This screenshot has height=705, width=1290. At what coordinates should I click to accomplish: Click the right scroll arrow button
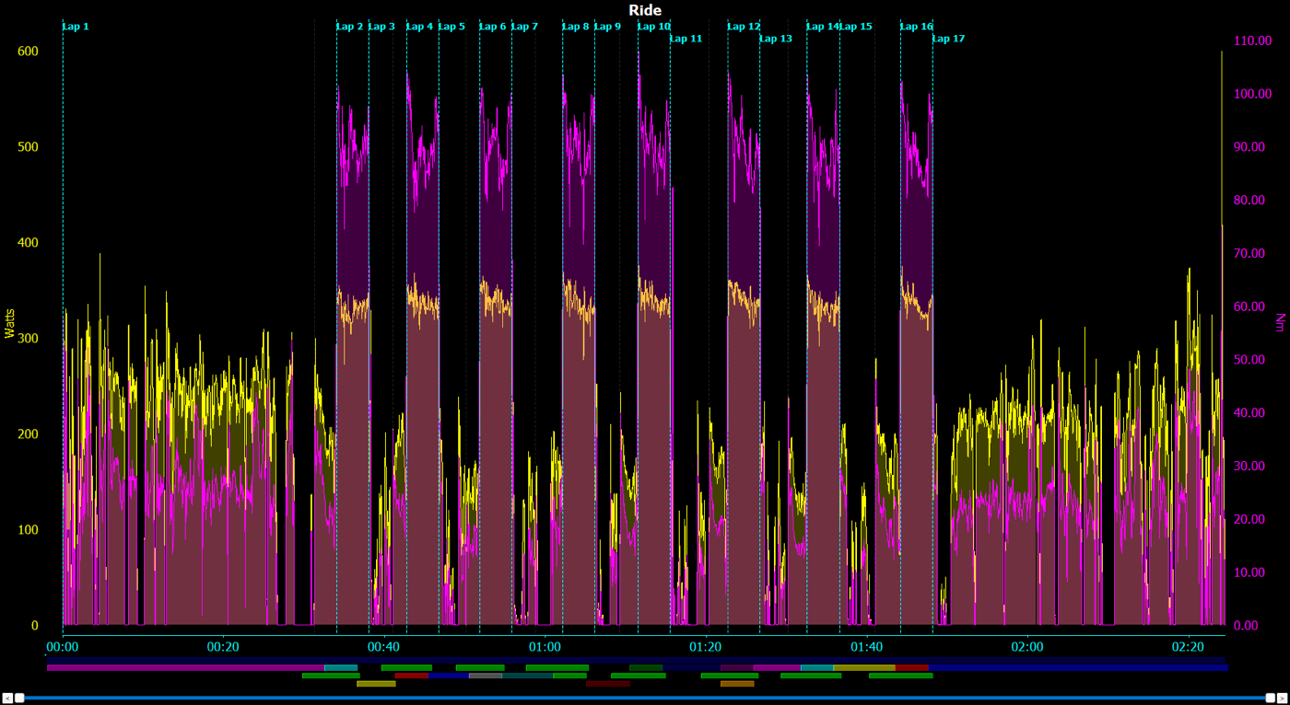tap(1282, 698)
